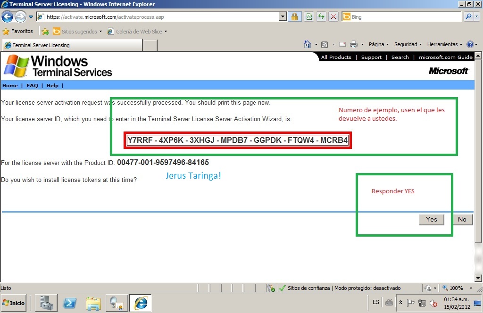Open Sitios sugeridos link
Screen dimensions: 483x313
coord(77,32)
